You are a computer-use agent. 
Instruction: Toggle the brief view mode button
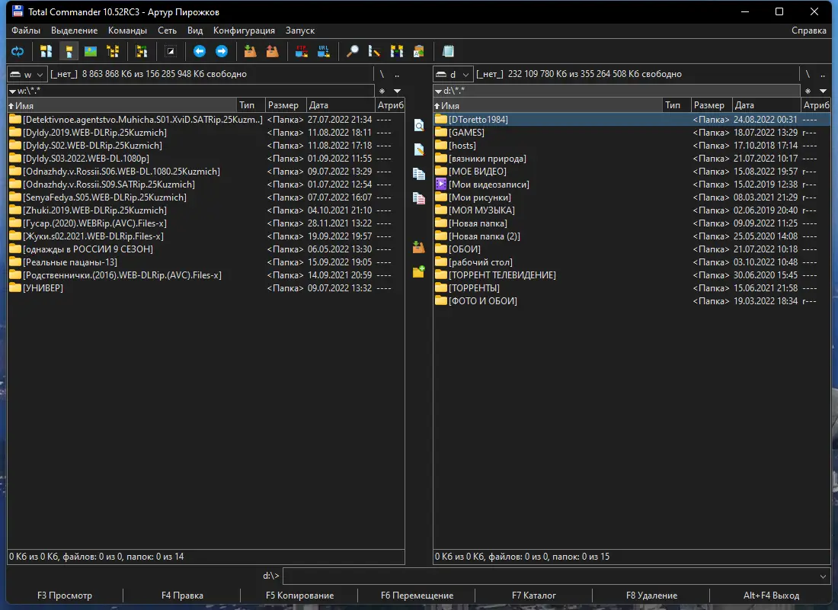click(46, 51)
